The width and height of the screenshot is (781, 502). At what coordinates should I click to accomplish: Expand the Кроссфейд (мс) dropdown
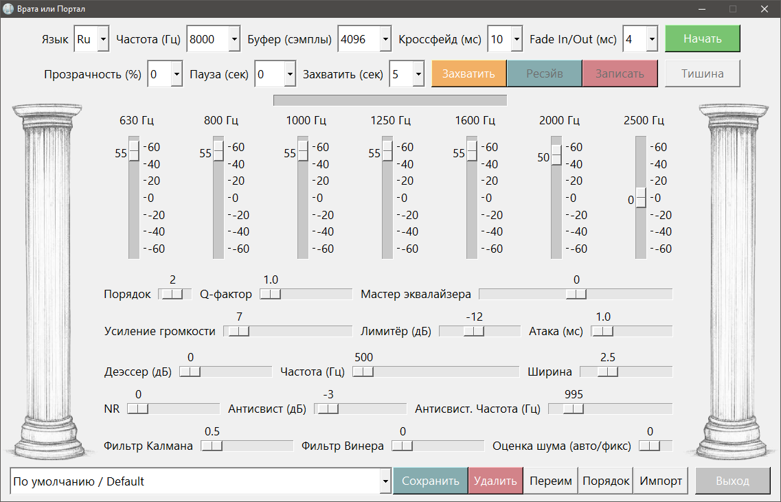point(517,39)
